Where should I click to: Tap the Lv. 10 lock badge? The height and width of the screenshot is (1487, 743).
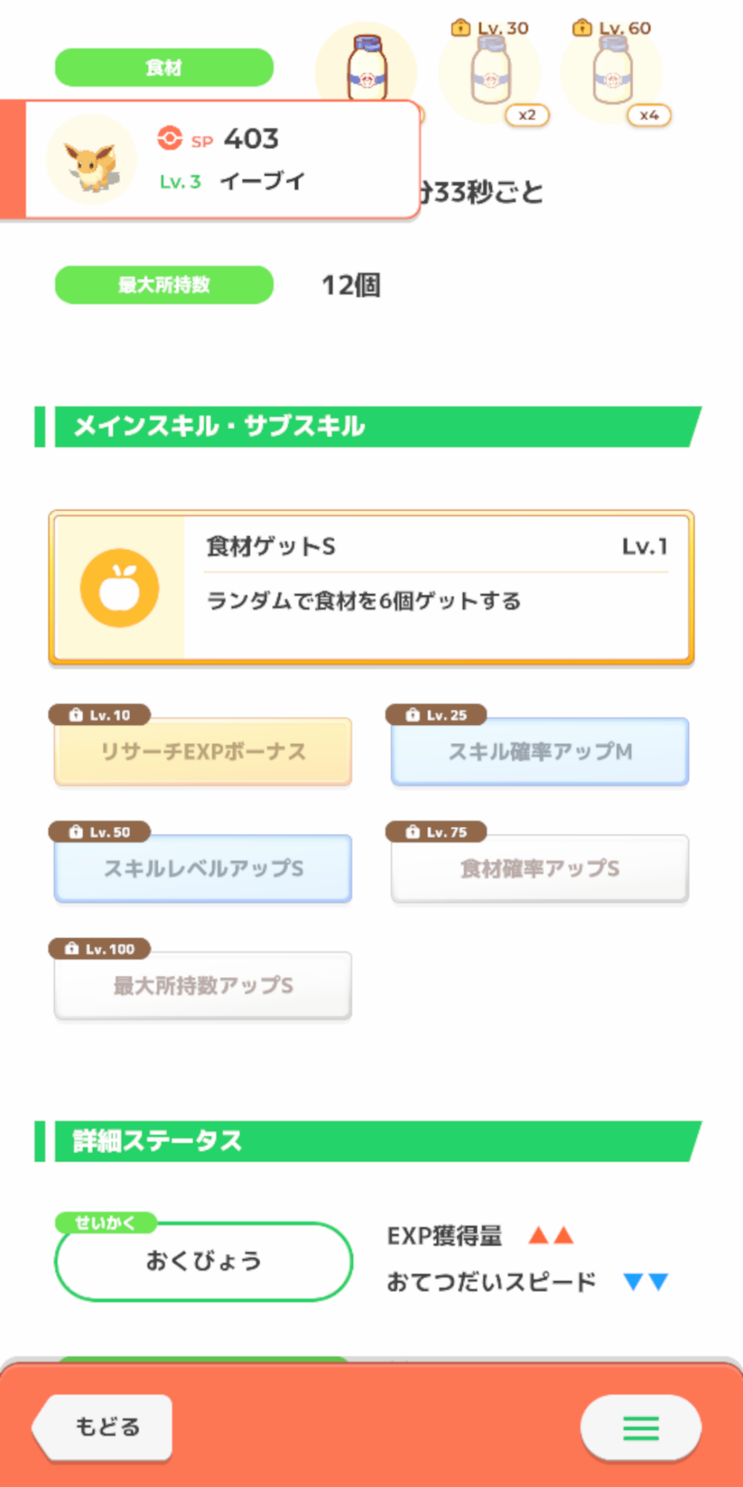(100, 715)
